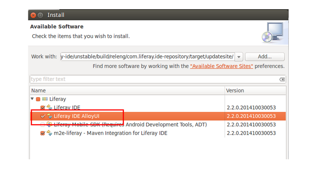
Task: Open the Available Software Sites link
Action: 222,66
